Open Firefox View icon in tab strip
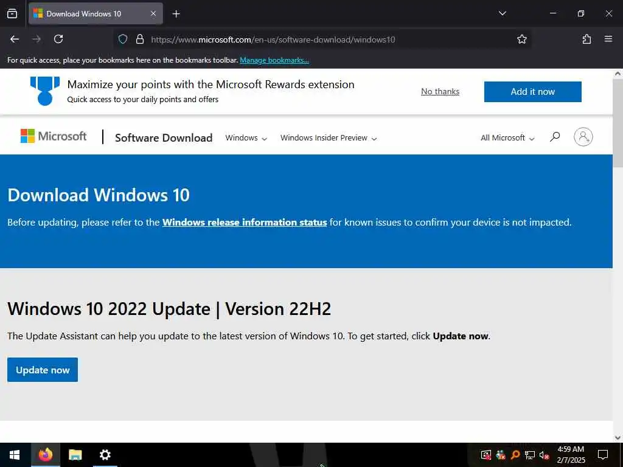Screen dimensions: 623x467 click(x=12, y=13)
